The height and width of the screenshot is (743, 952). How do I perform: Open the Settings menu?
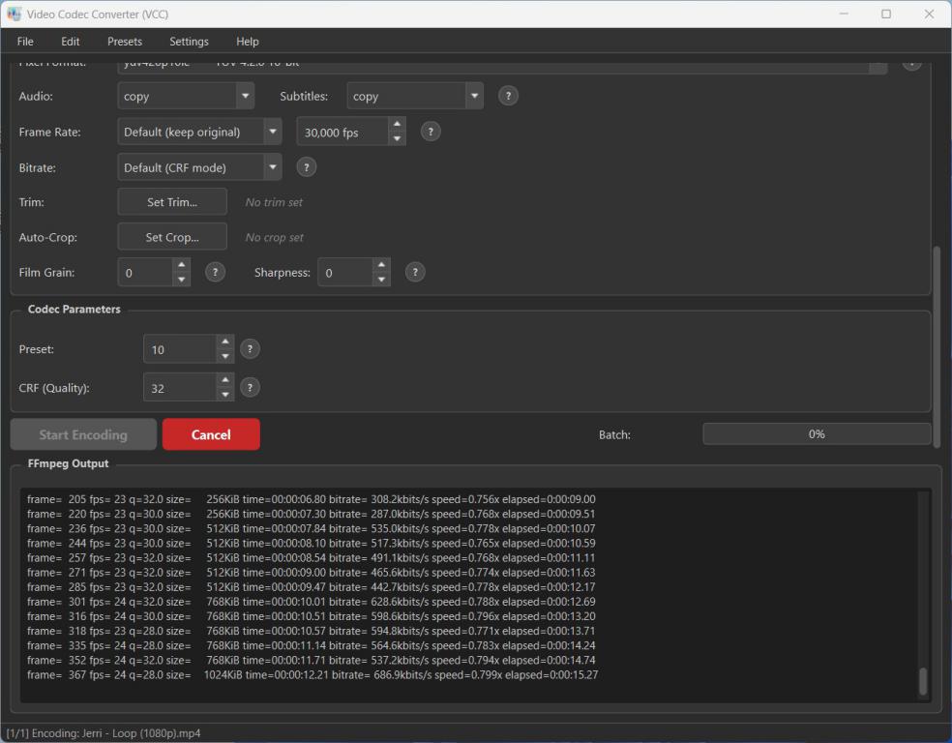pos(189,42)
